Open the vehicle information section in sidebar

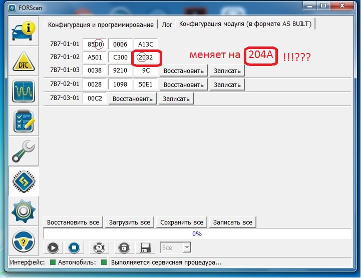pos(24,31)
